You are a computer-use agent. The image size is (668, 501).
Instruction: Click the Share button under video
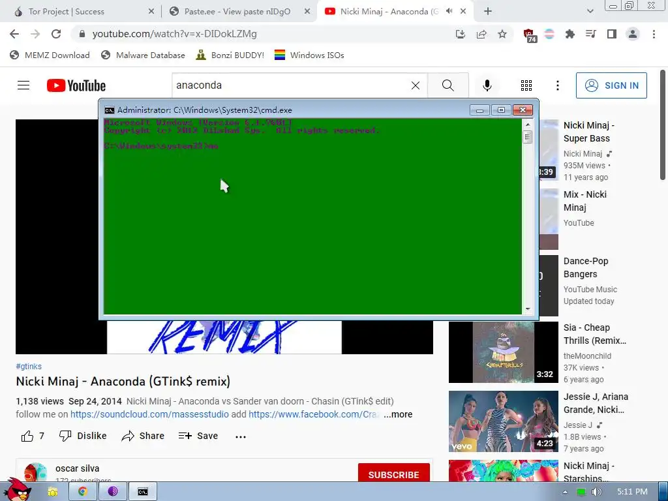(x=143, y=436)
